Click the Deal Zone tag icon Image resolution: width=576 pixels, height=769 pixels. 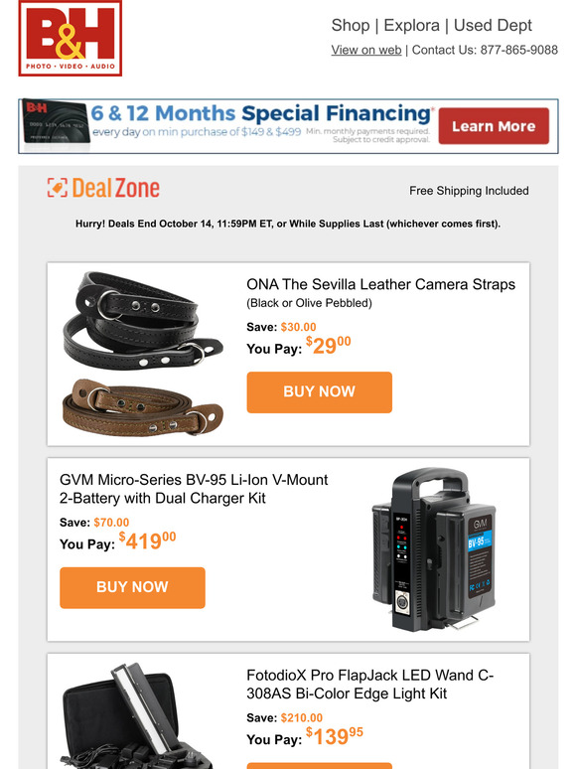(x=58, y=188)
